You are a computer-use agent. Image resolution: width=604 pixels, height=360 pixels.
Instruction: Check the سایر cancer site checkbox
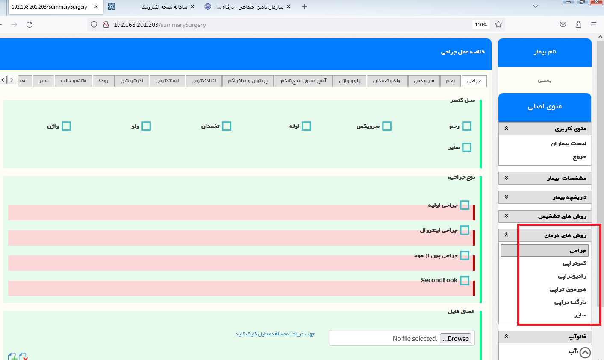(467, 147)
